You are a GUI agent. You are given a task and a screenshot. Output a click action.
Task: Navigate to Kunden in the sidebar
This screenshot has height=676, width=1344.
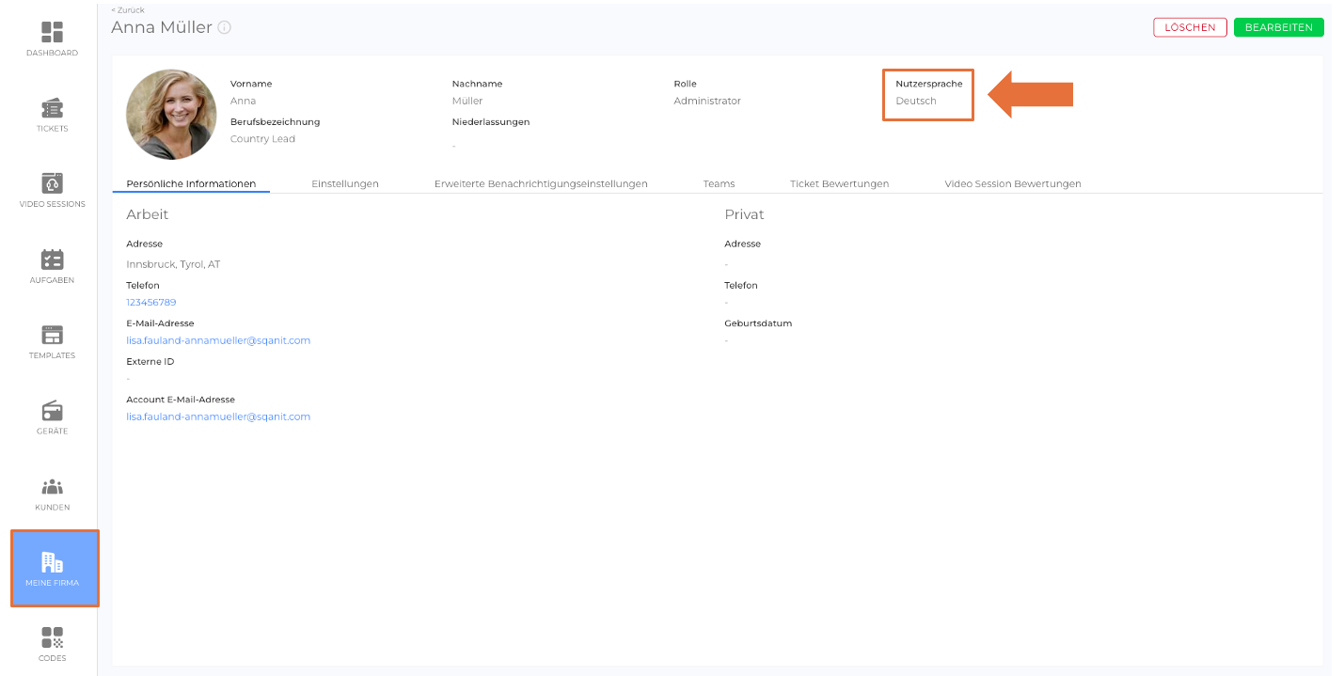click(52, 487)
